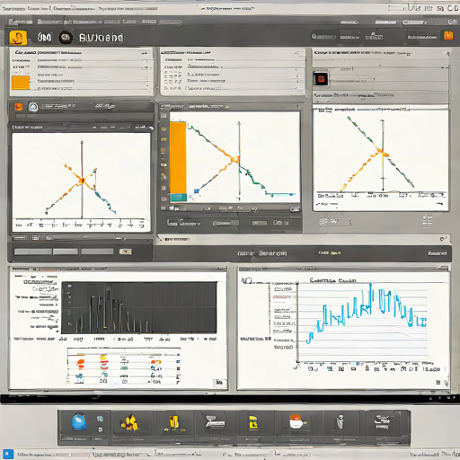The height and width of the screenshot is (460, 460).
Task: Click the red record icon in the top-right panel
Action: (321, 79)
